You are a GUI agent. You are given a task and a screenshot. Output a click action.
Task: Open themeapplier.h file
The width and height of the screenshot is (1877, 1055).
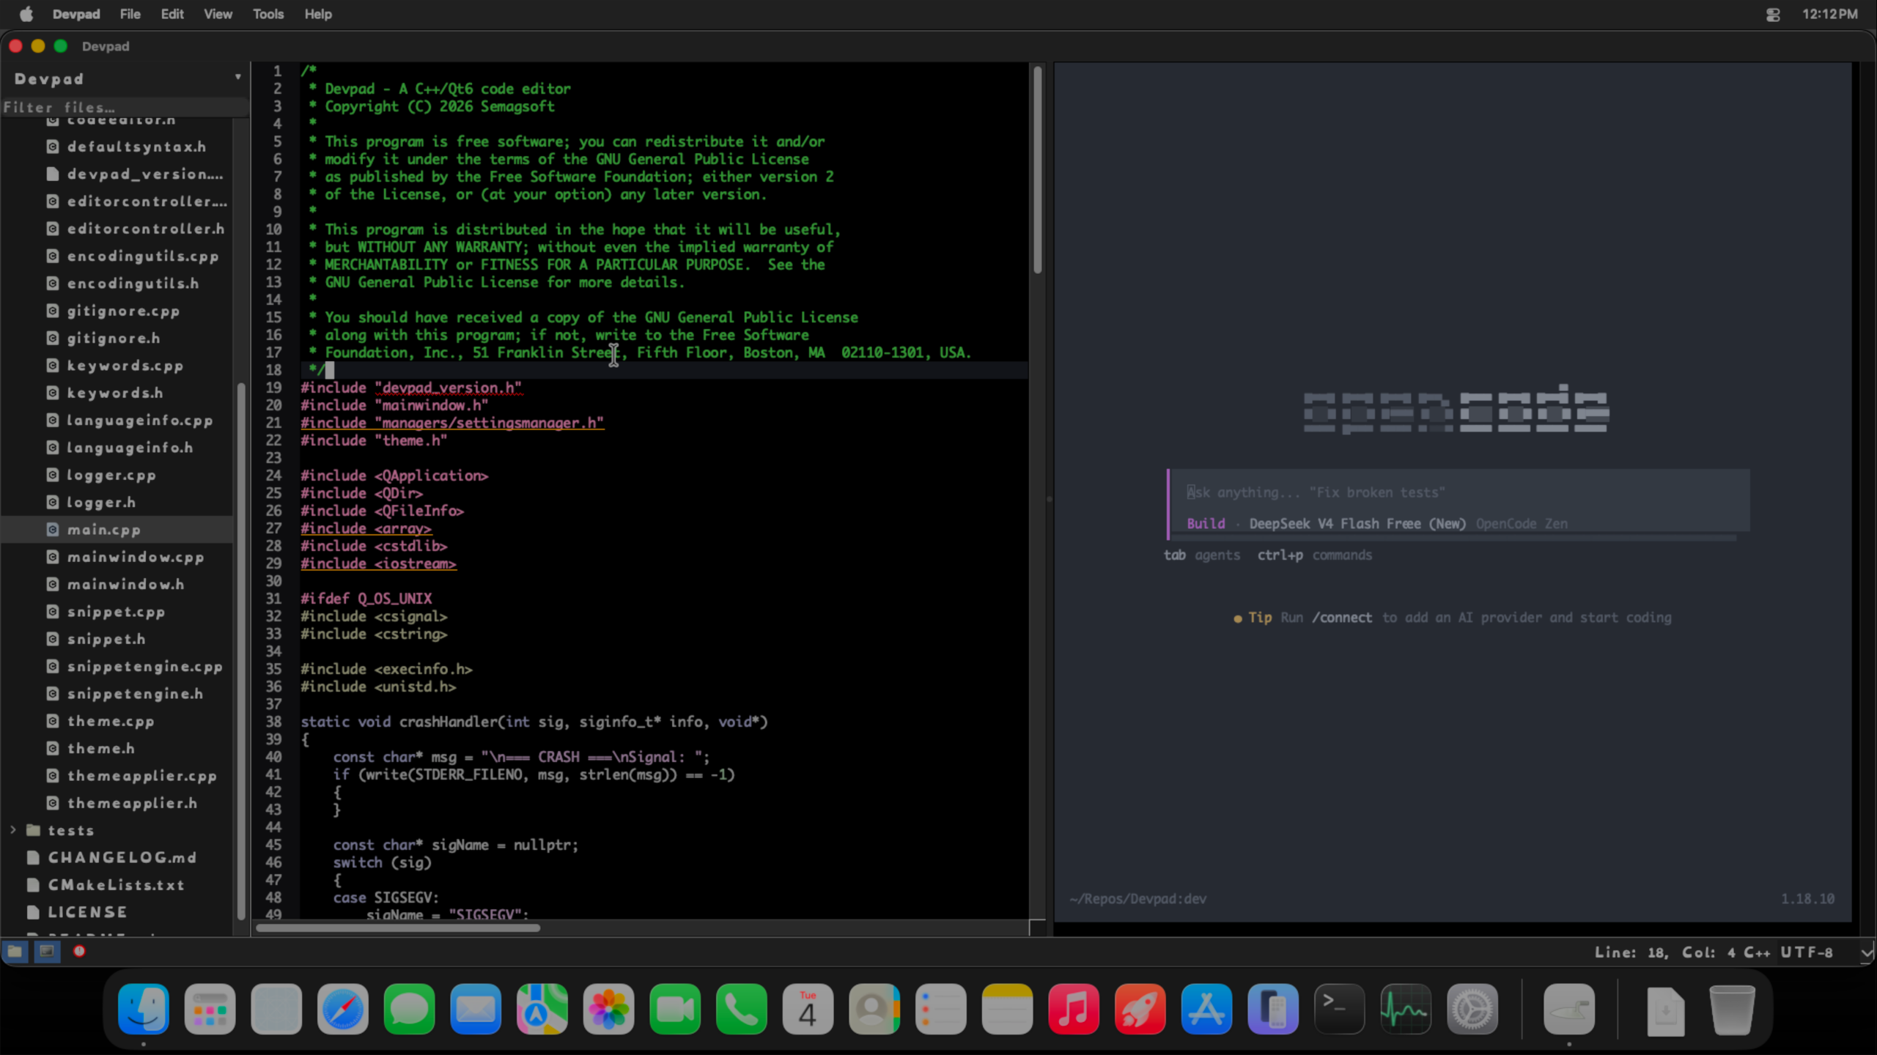[133, 803]
